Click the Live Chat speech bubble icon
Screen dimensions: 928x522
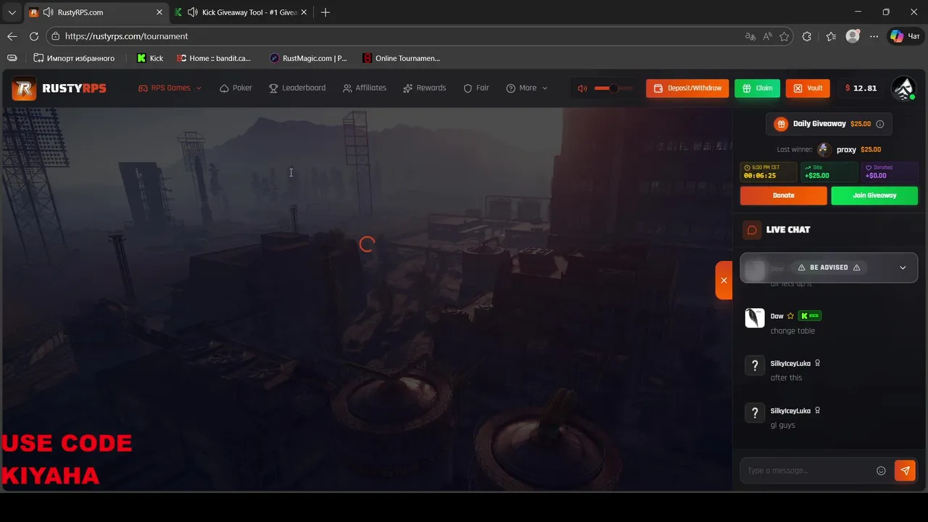[x=753, y=230]
